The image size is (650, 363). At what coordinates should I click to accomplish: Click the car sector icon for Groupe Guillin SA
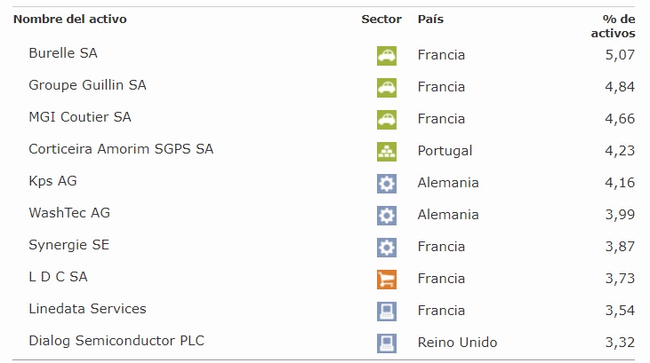386,87
